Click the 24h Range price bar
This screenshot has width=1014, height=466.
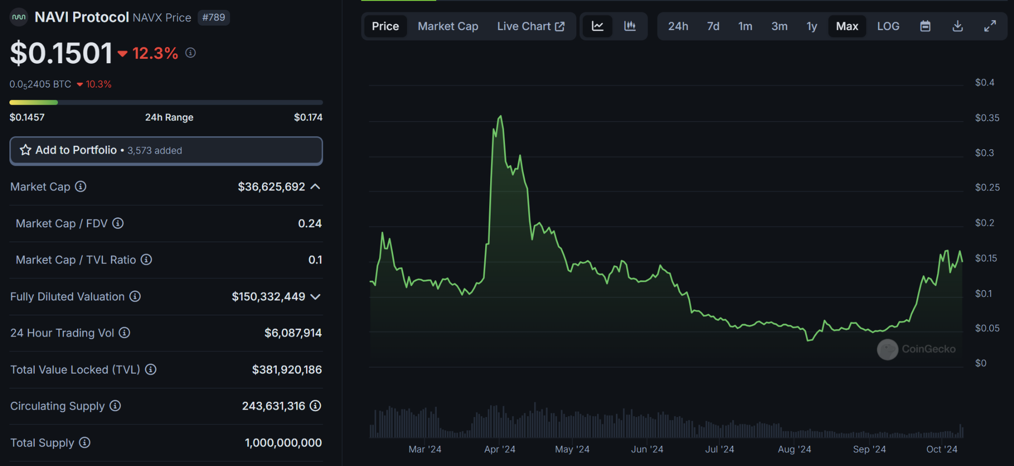pyautogui.click(x=166, y=103)
